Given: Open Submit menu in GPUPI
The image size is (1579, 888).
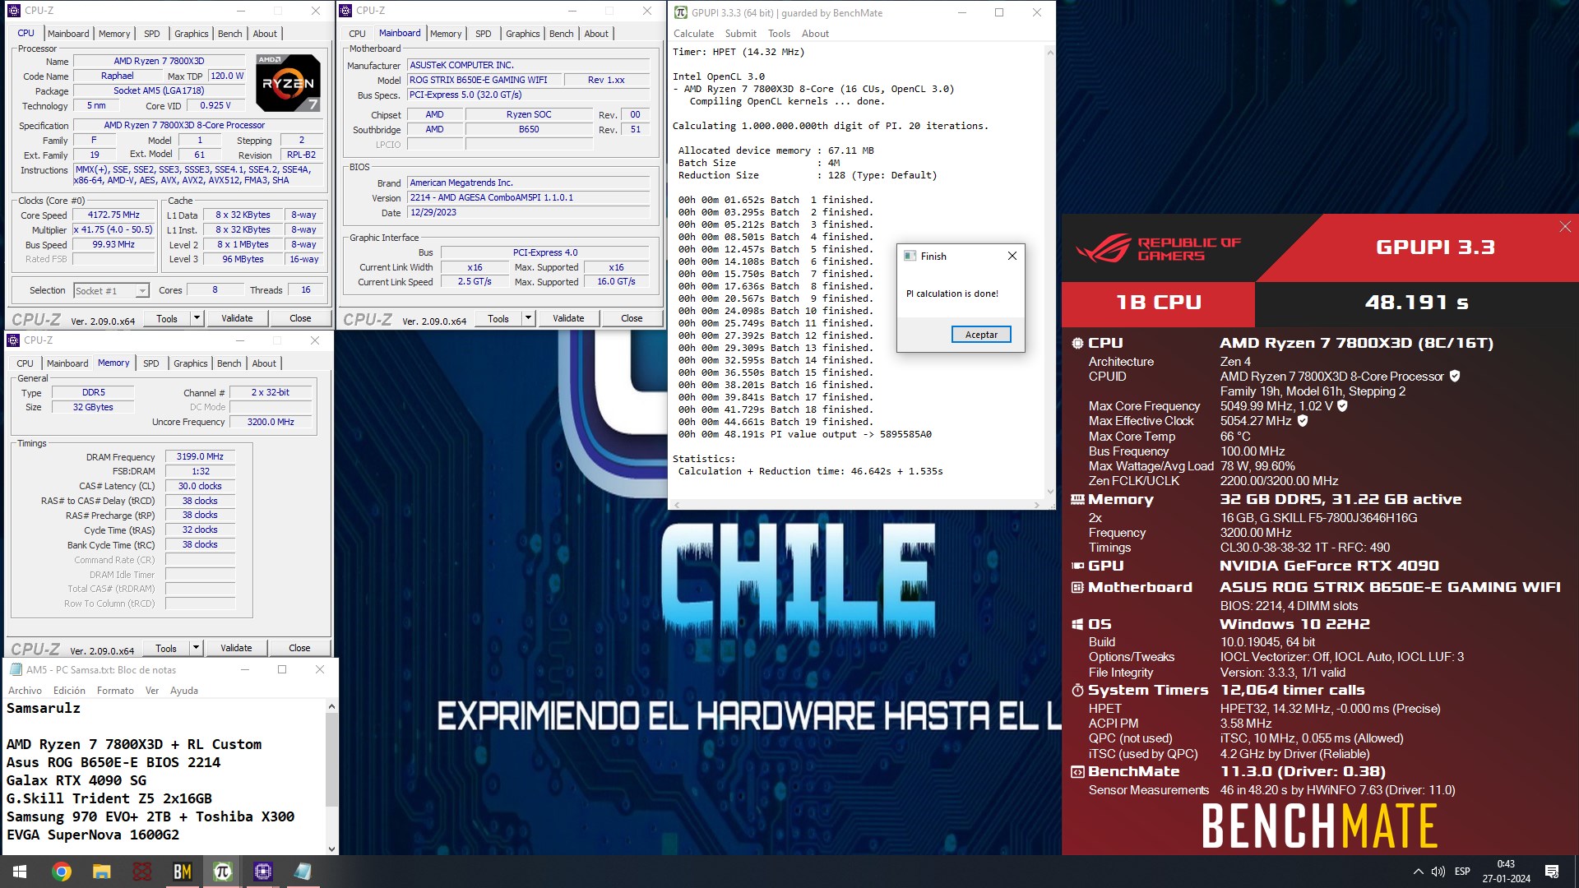Looking at the screenshot, I should (740, 34).
